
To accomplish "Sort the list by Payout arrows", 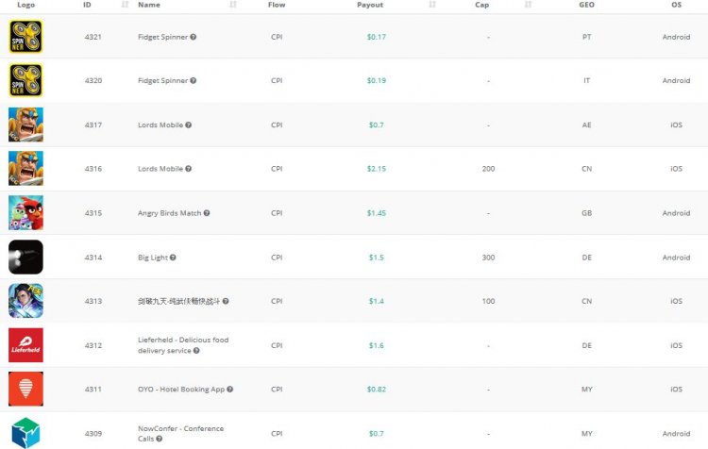I will coord(432,5).
